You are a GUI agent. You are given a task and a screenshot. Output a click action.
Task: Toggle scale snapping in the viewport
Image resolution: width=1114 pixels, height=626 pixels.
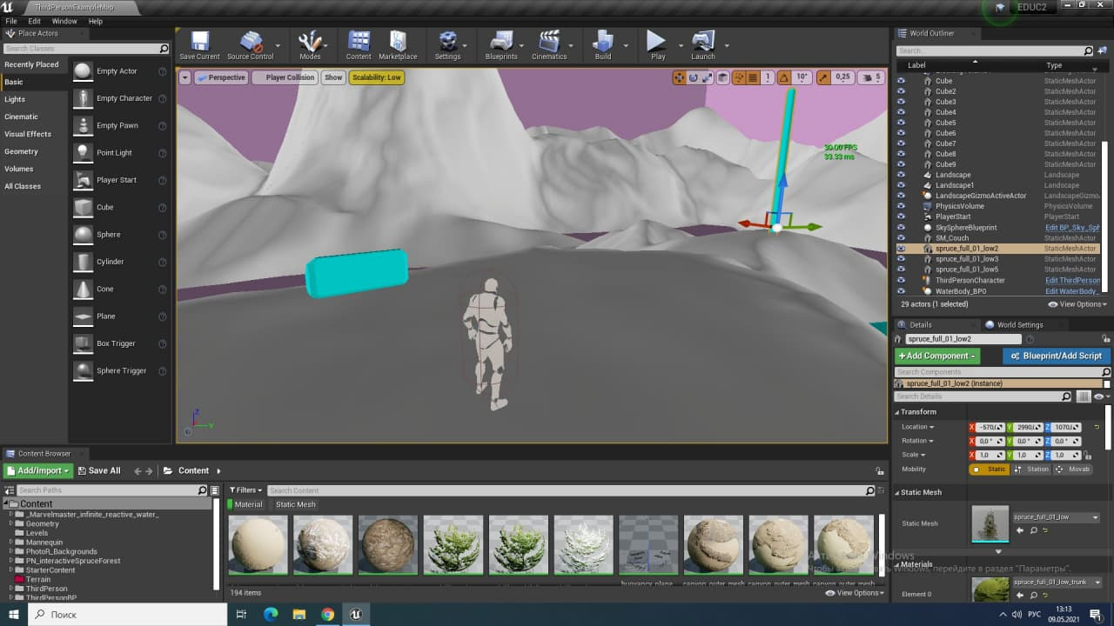pos(823,77)
